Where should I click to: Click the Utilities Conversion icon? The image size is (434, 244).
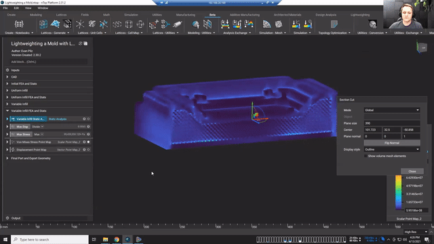(372, 24)
